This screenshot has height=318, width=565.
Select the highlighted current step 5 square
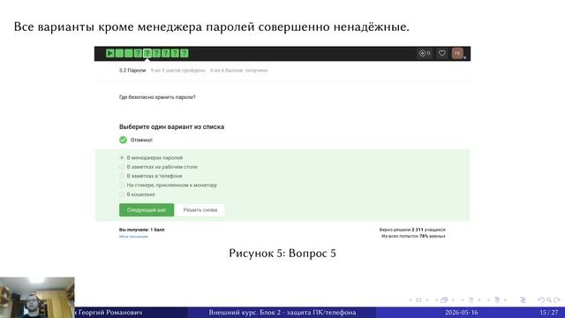pyautogui.click(x=147, y=53)
